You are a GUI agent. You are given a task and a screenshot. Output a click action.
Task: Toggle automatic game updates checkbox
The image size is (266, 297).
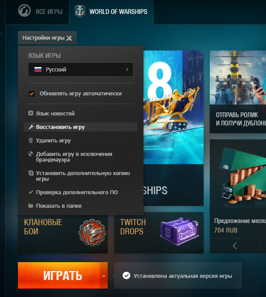(31, 94)
